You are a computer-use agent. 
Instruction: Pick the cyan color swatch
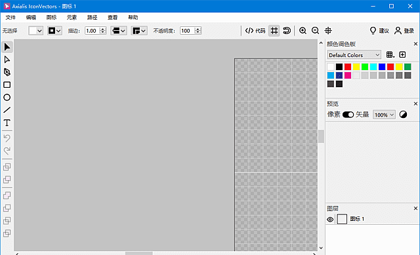[373, 67]
